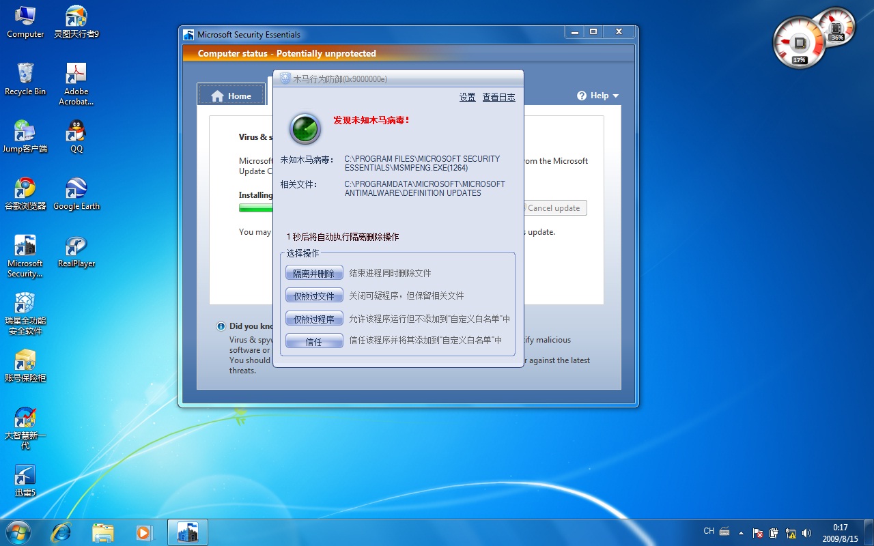Open the 查看日志 log link
Screen dimensions: 874x546
coord(499,98)
